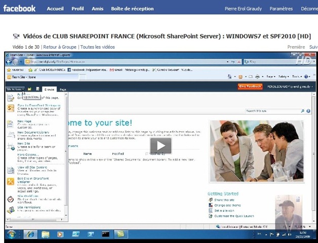Image resolution: width=318 pixels, height=243 pixels.
Task: Click the Site Actions menu horizontal scrollbar
Action: [x=35, y=220]
